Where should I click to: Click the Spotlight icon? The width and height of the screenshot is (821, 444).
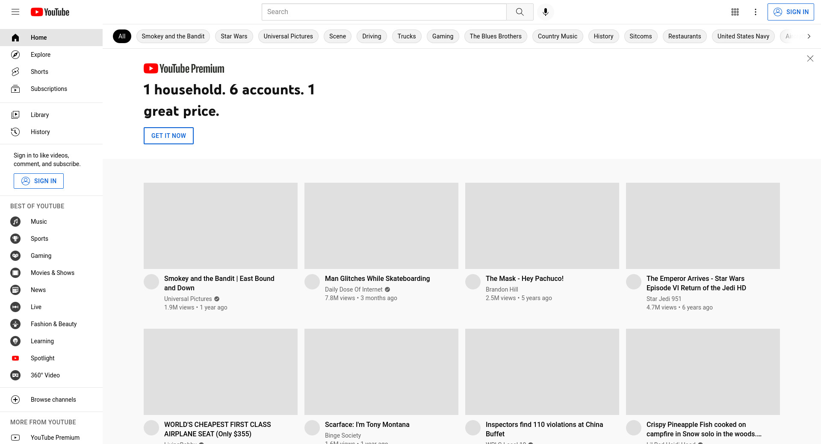[x=15, y=358]
